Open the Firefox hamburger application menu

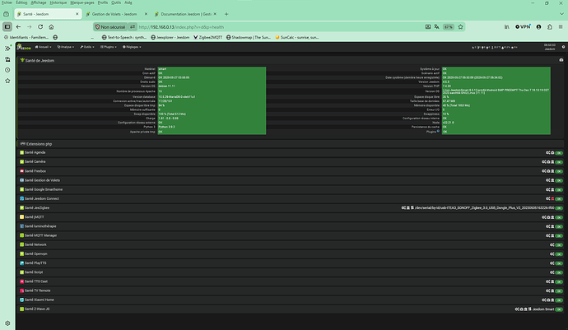point(561,27)
